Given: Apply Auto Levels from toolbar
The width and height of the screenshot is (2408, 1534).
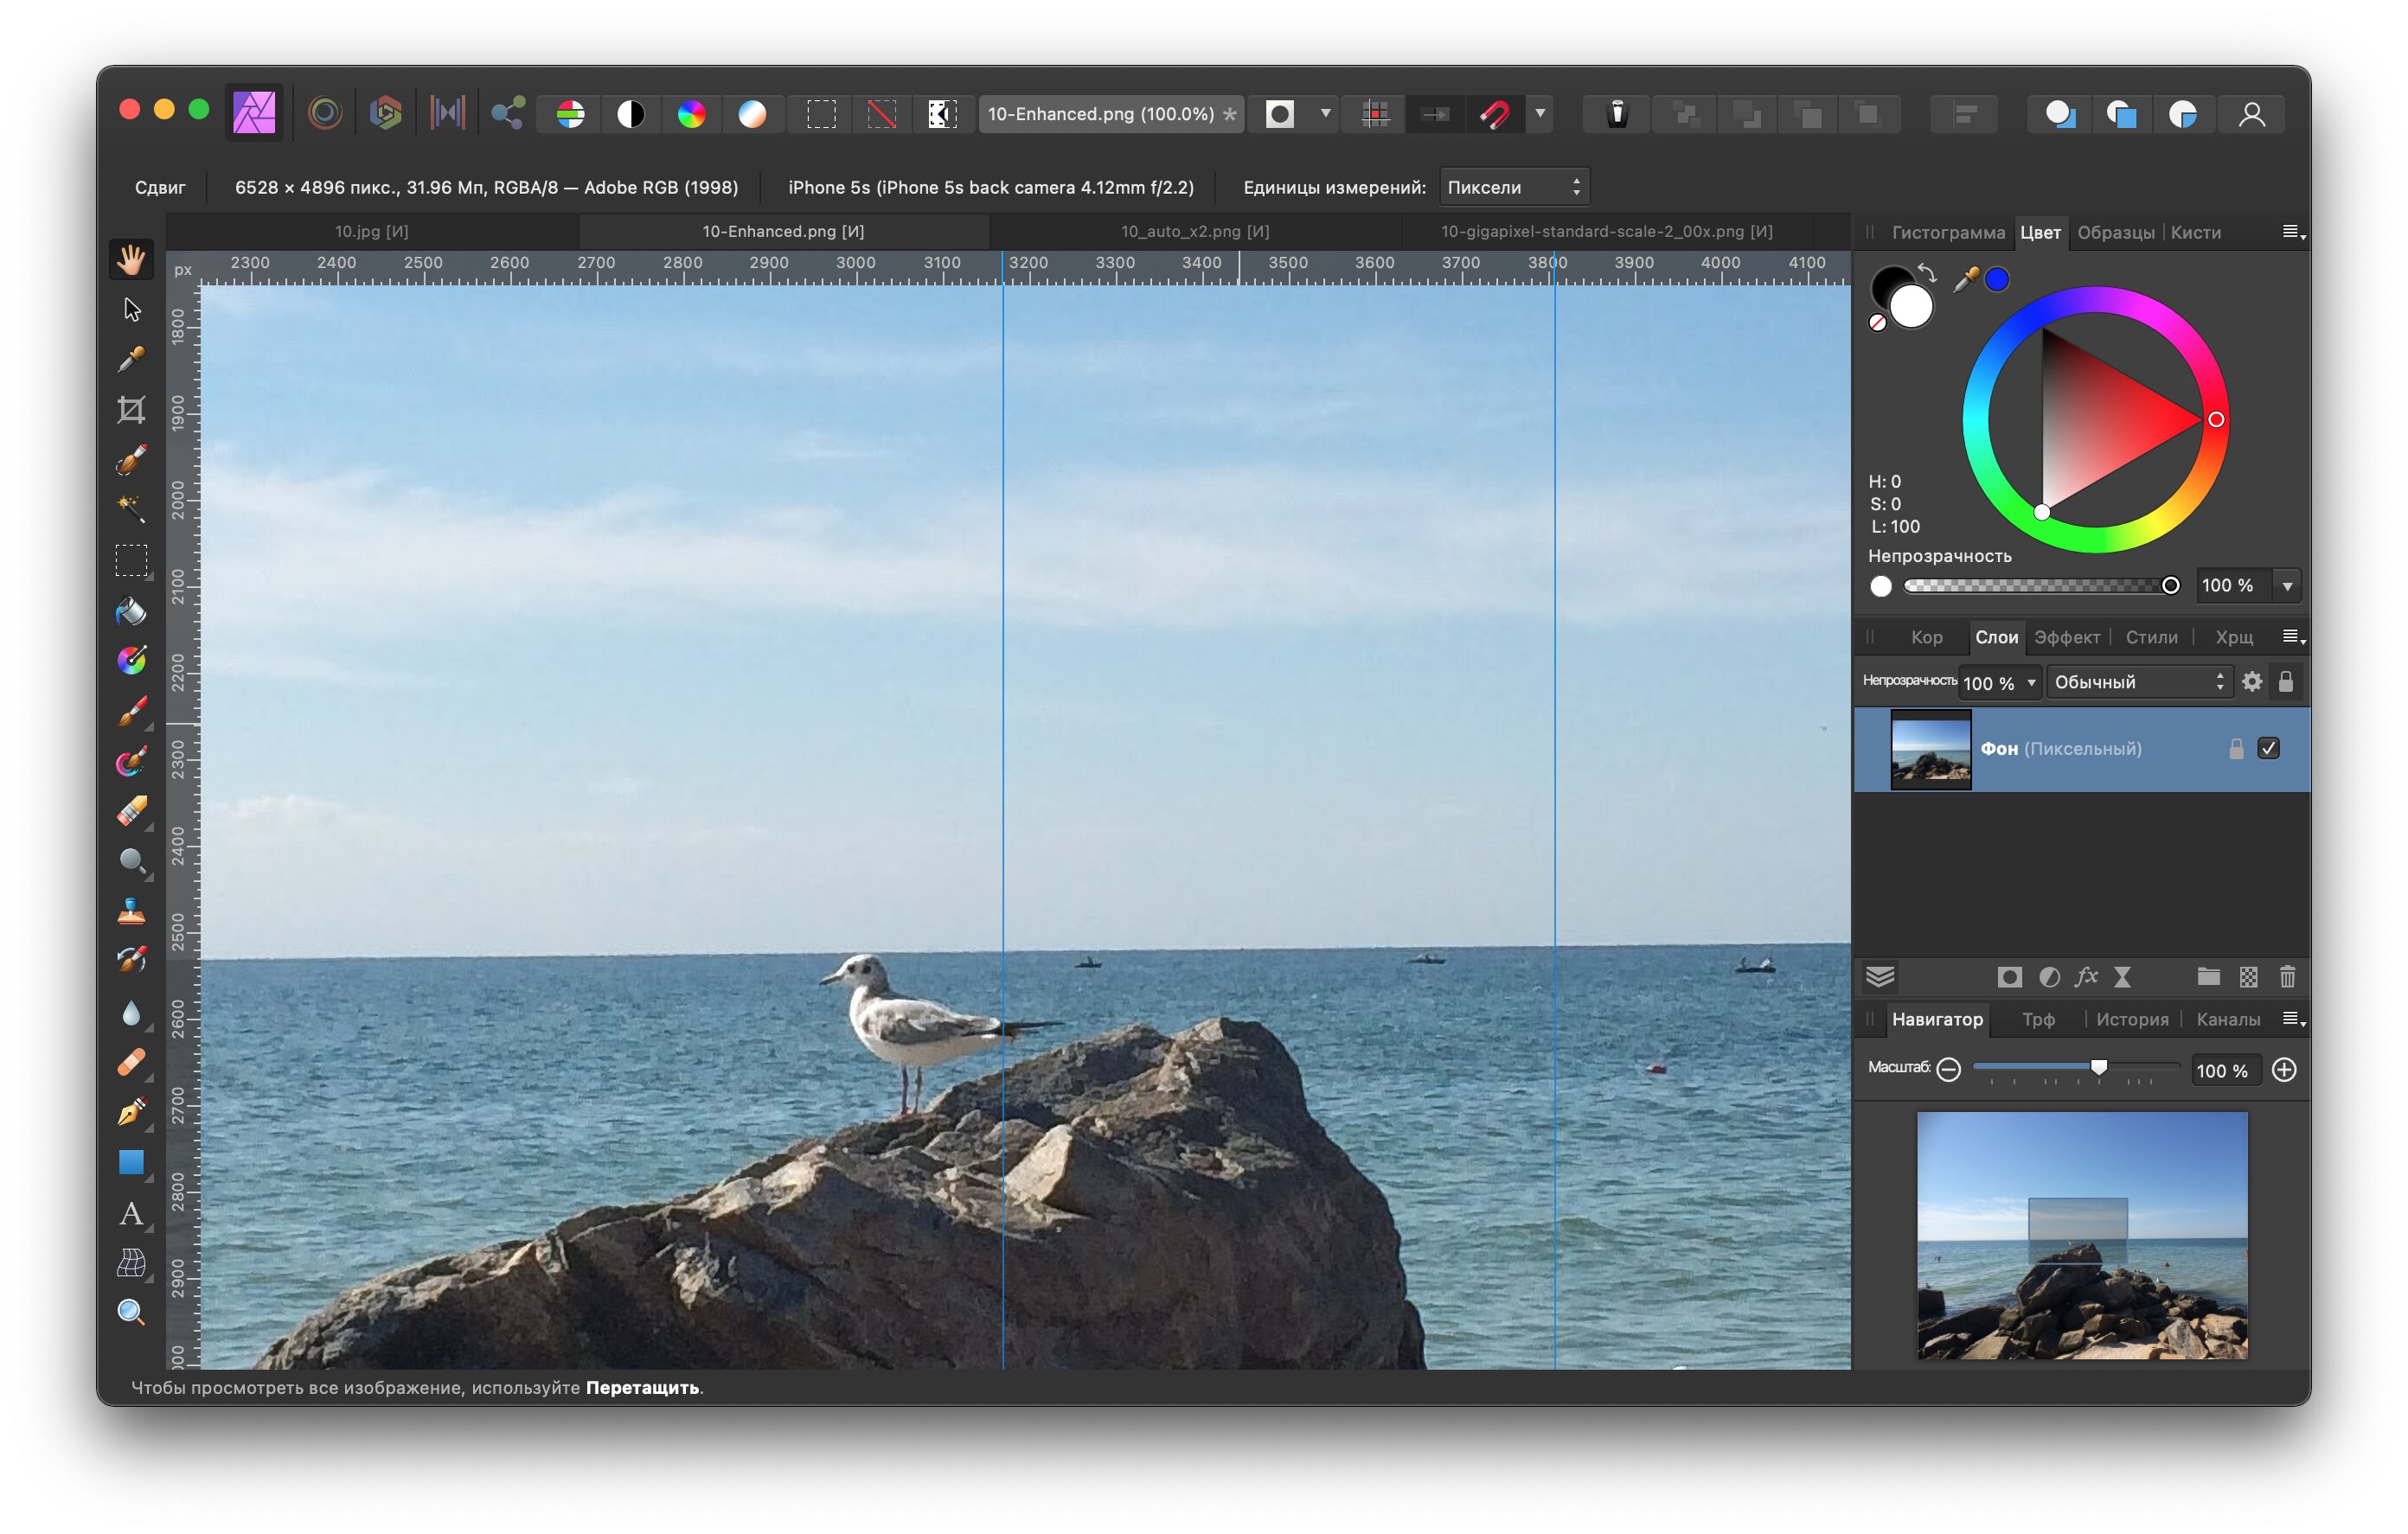Looking at the screenshot, I should tap(570, 114).
